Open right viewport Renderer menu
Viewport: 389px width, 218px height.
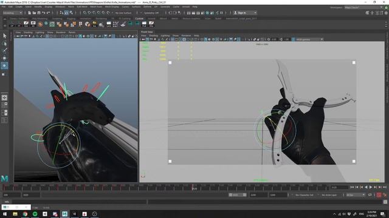pos(186,36)
